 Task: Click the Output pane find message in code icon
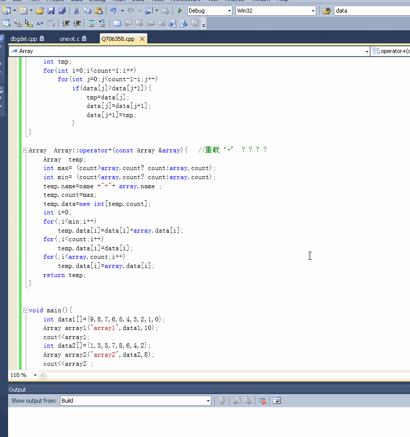pyautogui.click(x=222, y=401)
